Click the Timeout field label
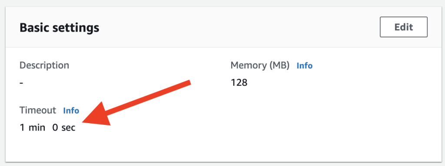This screenshot has height=166, width=445. (x=38, y=110)
